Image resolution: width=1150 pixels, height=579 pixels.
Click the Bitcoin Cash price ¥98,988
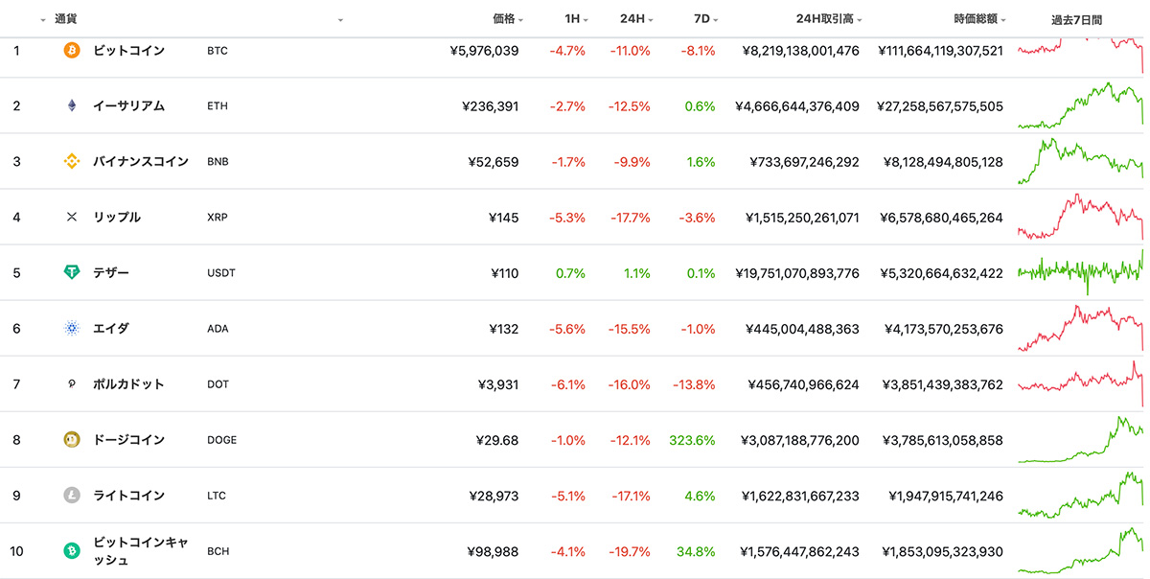pos(494,550)
